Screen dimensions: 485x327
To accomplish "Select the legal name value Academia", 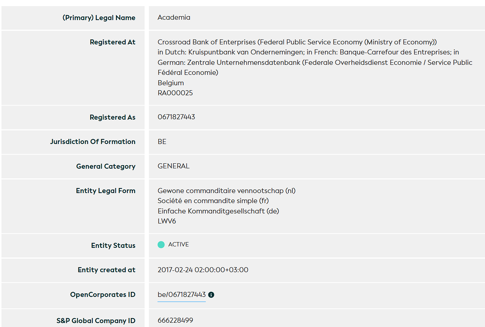I will point(174,17).
